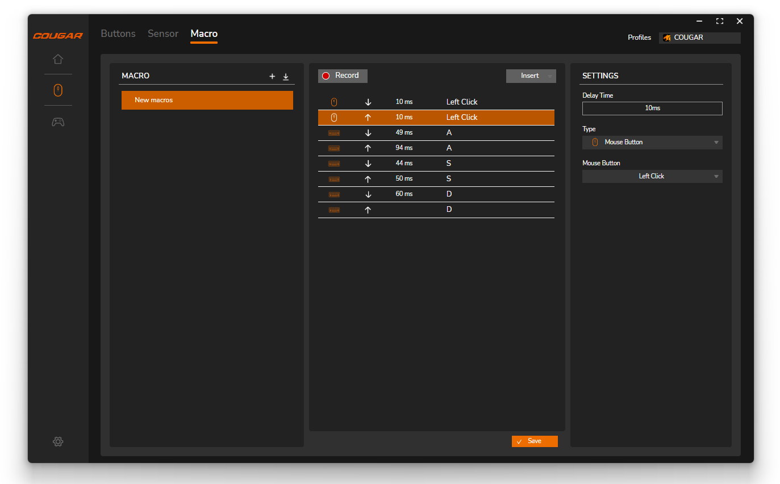Click up arrow in last D row
This screenshot has height=484, width=780.
[x=368, y=210]
